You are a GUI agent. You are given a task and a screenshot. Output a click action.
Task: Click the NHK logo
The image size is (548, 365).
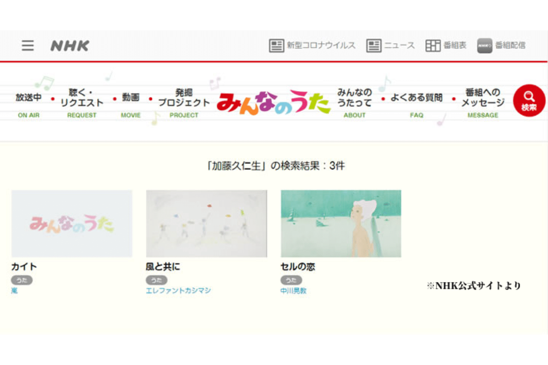[70, 45]
